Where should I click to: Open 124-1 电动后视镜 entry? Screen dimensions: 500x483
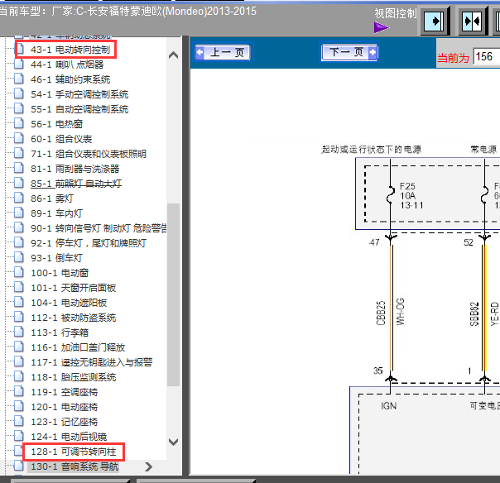click(69, 437)
